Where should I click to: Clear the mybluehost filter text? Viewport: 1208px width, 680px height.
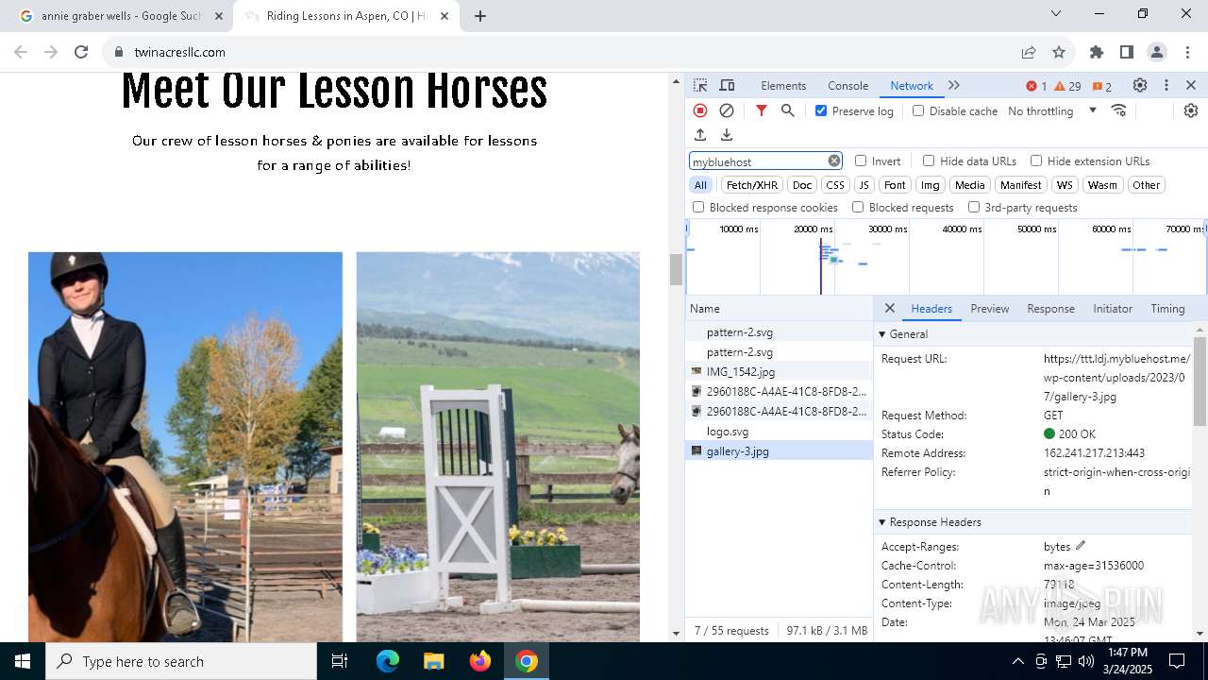click(x=834, y=161)
